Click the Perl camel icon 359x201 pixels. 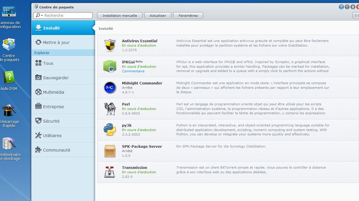pyautogui.click(x=110, y=109)
